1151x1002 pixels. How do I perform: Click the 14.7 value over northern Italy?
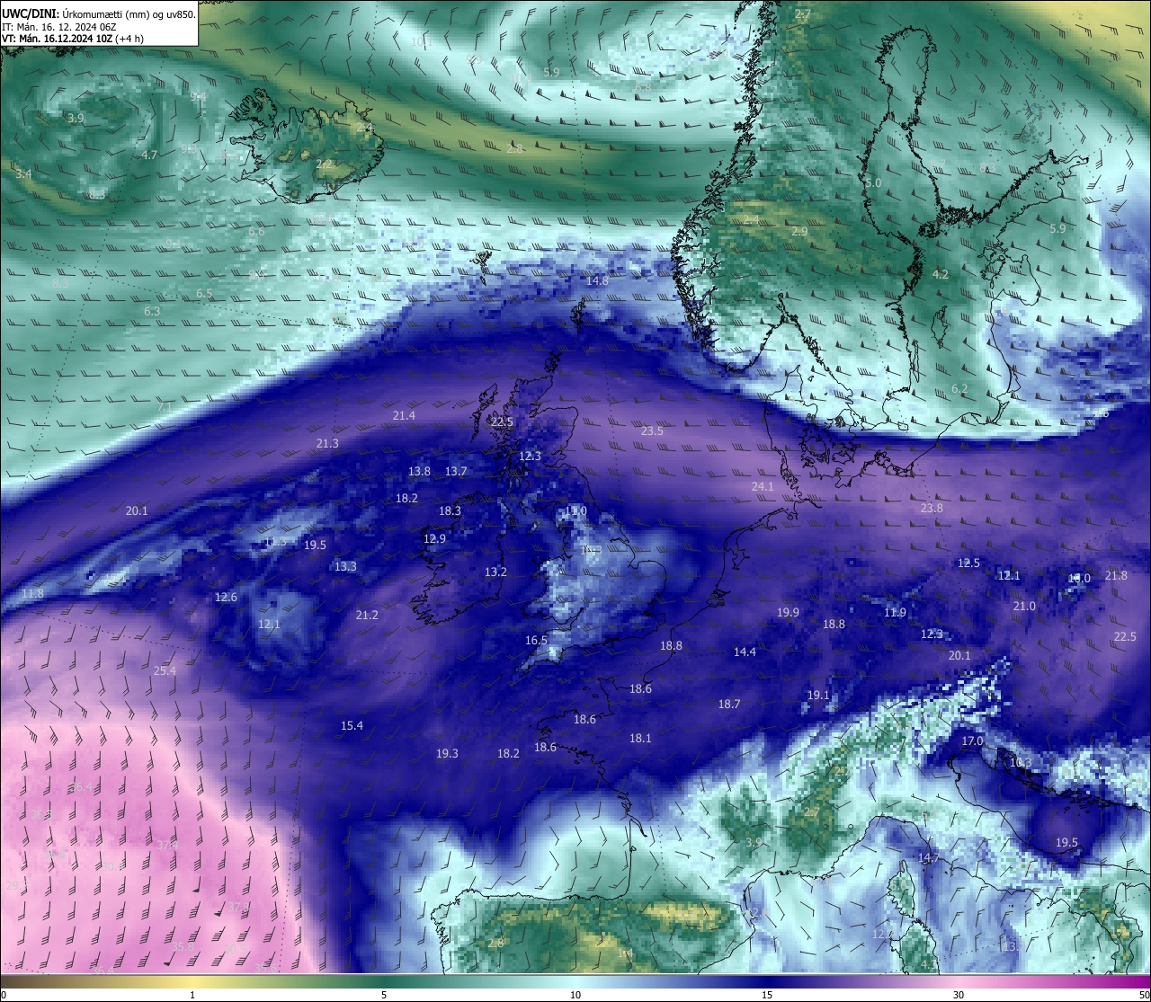(x=928, y=857)
